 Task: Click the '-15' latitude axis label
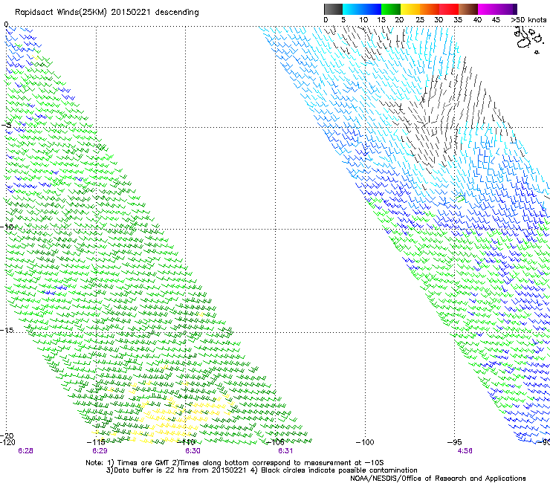click(x=7, y=330)
